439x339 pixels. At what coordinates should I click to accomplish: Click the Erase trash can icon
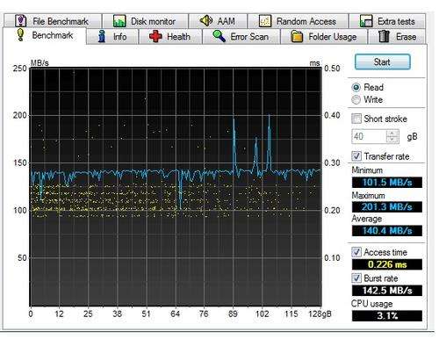pos(384,37)
